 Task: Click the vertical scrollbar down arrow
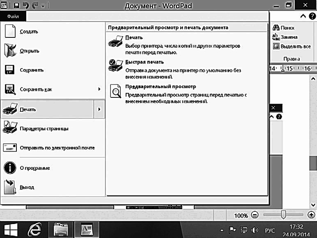coord(313,205)
